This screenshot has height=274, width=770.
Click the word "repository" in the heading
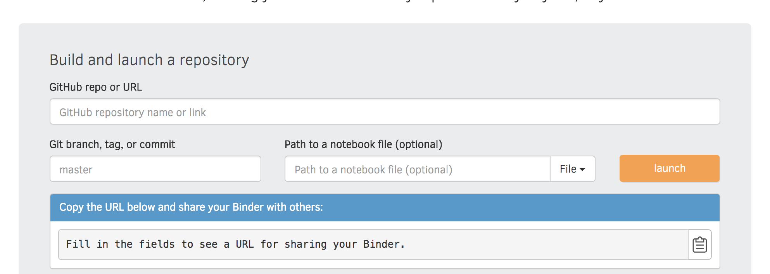click(x=214, y=60)
